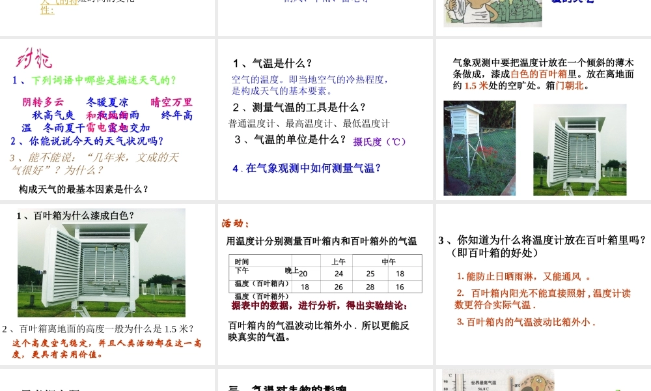
Task: Select the point 1. 能防止日晒雨淋,又能通风
Action: [523, 277]
